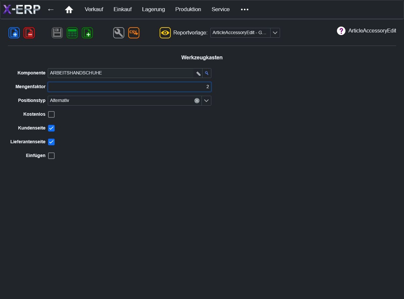Open the green table list icon
This screenshot has width=404, height=299.
[x=72, y=33]
